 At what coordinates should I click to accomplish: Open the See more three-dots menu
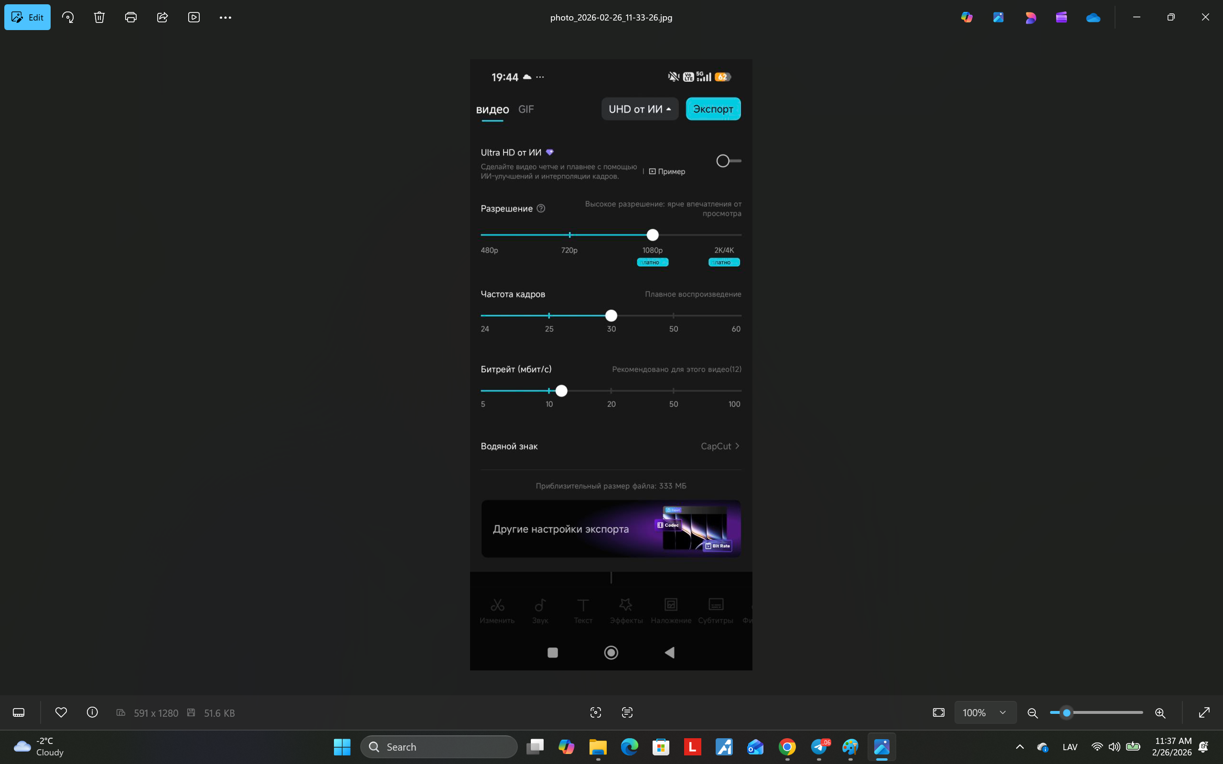(225, 17)
